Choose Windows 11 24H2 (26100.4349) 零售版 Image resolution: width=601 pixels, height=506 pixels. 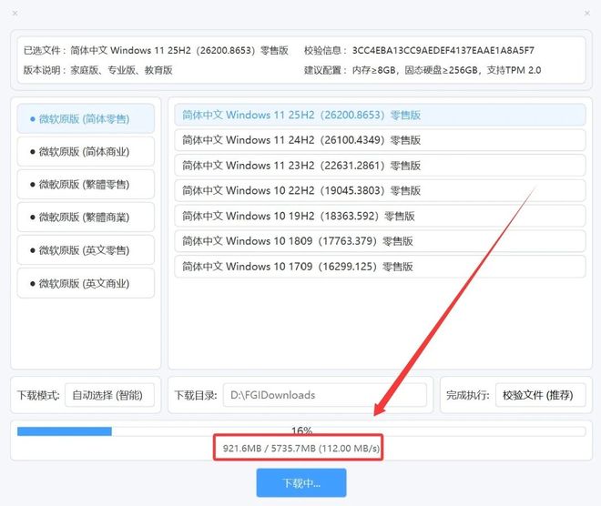coord(380,140)
